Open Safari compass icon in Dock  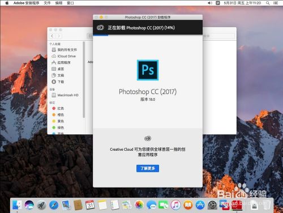click(54, 205)
